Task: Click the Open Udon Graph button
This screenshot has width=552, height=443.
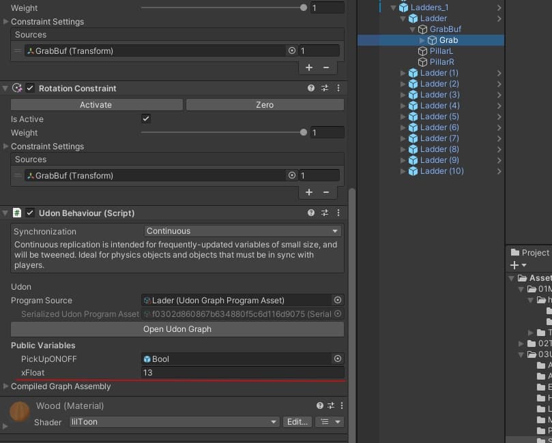Action: tap(177, 329)
